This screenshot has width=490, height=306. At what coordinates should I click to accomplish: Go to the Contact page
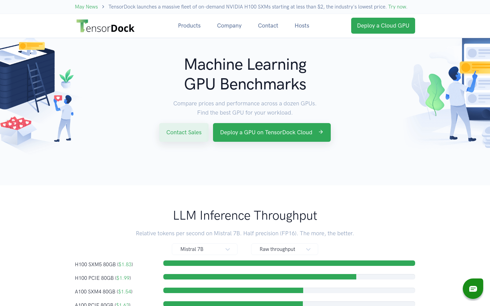[268, 26]
